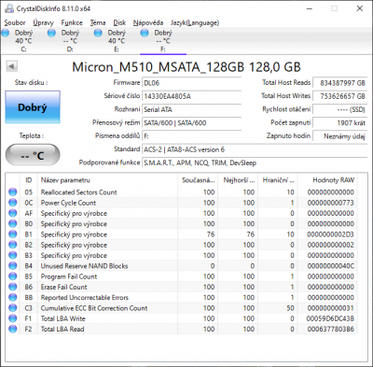Click status orb for Erase Fail Count
Image resolution: width=373 pixels, height=367 pixels.
13,287
